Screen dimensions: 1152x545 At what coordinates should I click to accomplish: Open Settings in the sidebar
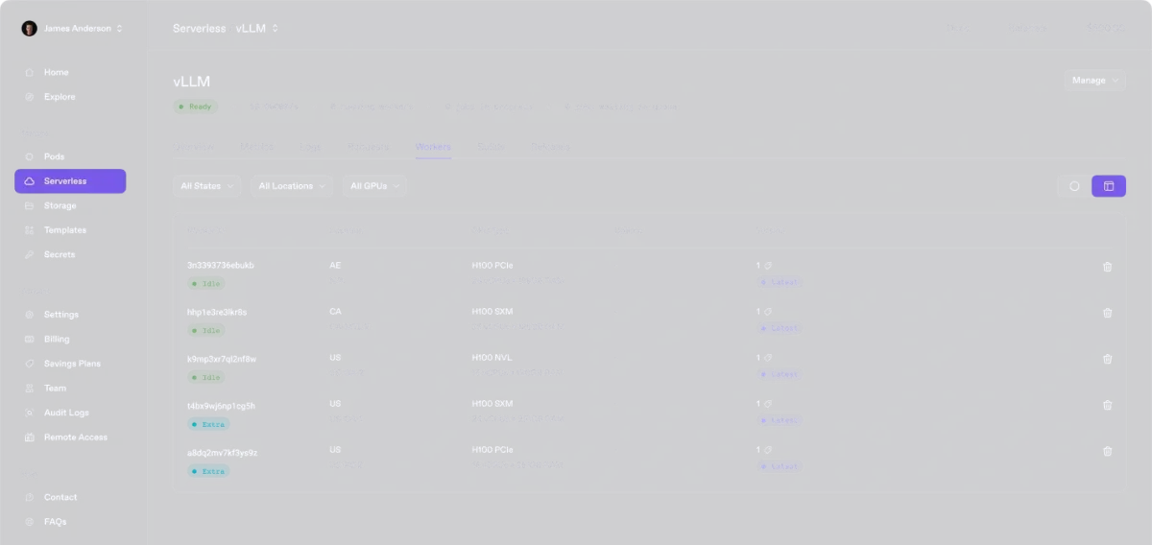70,315
